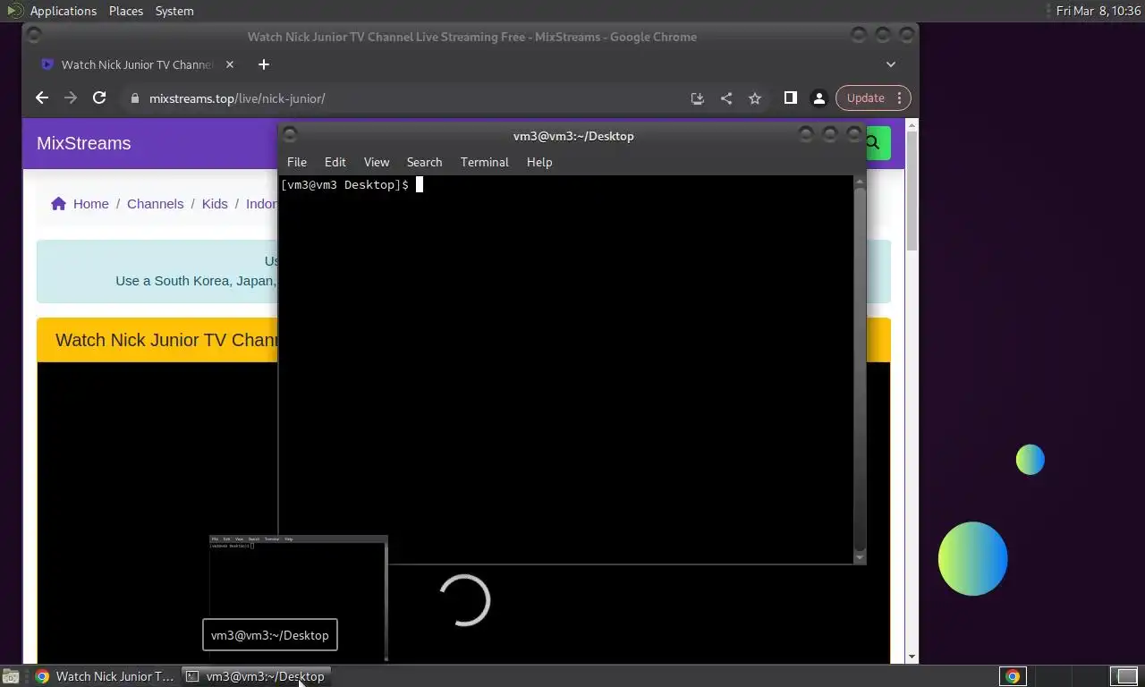Reload the MixStreams page
1145x687 pixels.
[x=99, y=98]
